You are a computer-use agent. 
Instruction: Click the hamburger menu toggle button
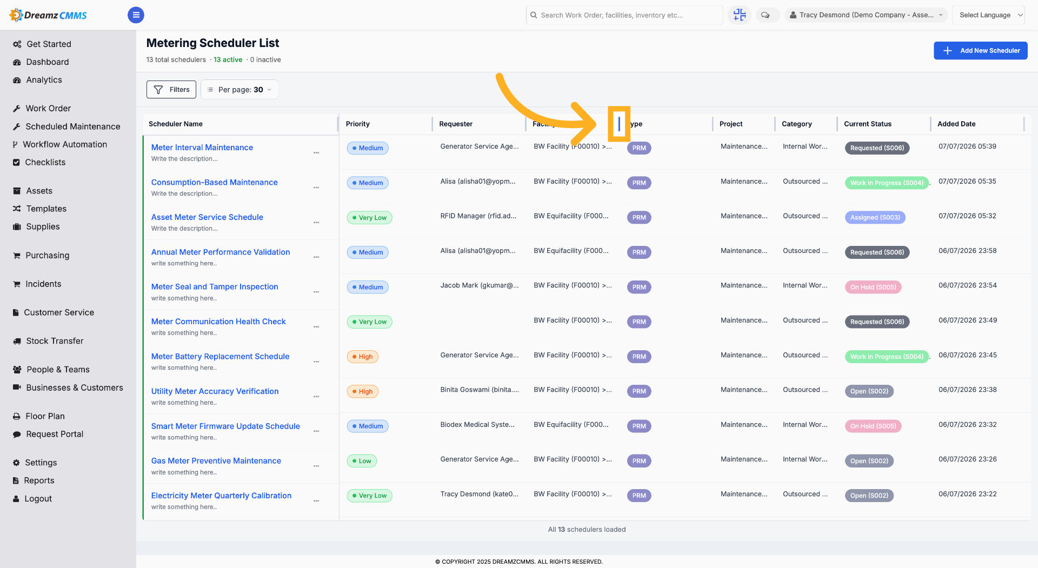click(x=136, y=15)
